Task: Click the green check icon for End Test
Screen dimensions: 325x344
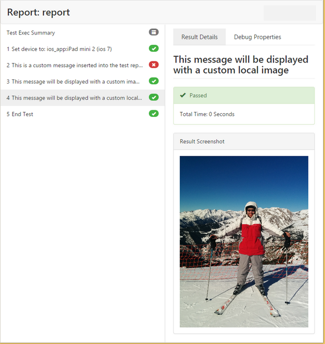Action: click(x=153, y=114)
